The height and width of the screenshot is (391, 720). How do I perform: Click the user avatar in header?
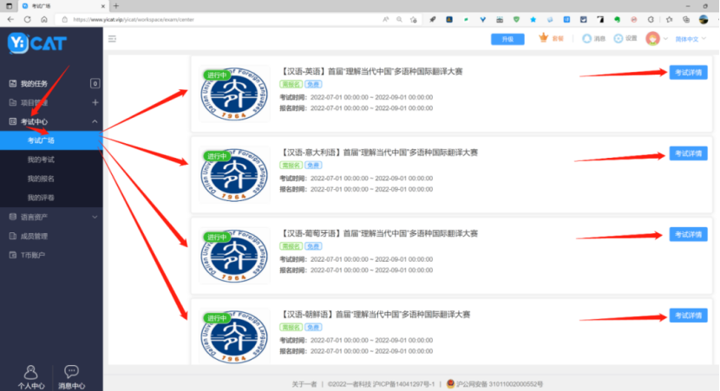click(x=653, y=38)
